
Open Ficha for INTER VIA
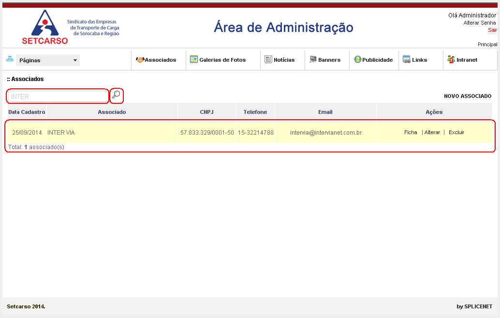(x=411, y=132)
